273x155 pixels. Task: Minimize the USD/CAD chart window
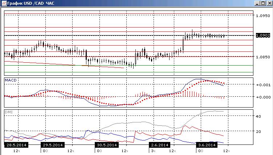(258, 3)
